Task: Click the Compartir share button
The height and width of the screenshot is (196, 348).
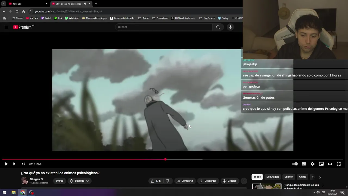Action: 185,181
